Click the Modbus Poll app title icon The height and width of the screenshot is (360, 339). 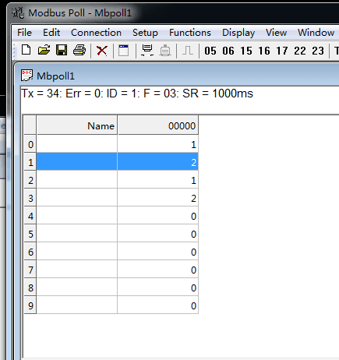tap(18, 12)
